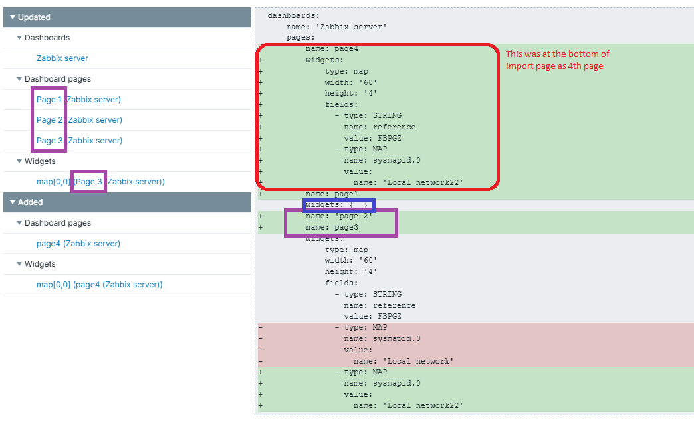Select the added page4 (Zabbix server) entry
The image size is (694, 430).
pos(78,244)
